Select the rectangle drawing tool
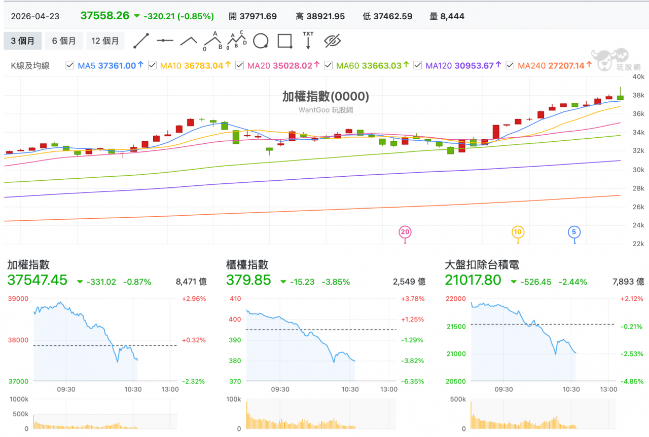Image resolution: width=649 pixels, height=437 pixels. tap(284, 41)
